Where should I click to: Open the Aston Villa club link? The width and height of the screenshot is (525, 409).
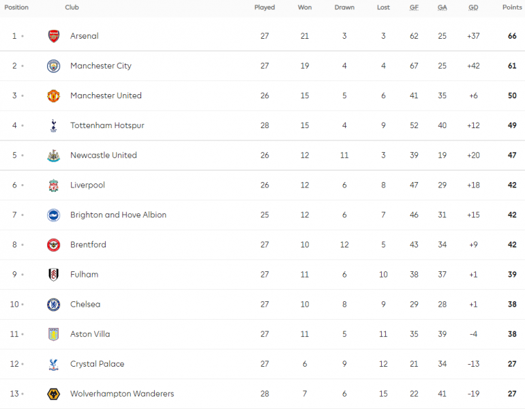(x=90, y=334)
